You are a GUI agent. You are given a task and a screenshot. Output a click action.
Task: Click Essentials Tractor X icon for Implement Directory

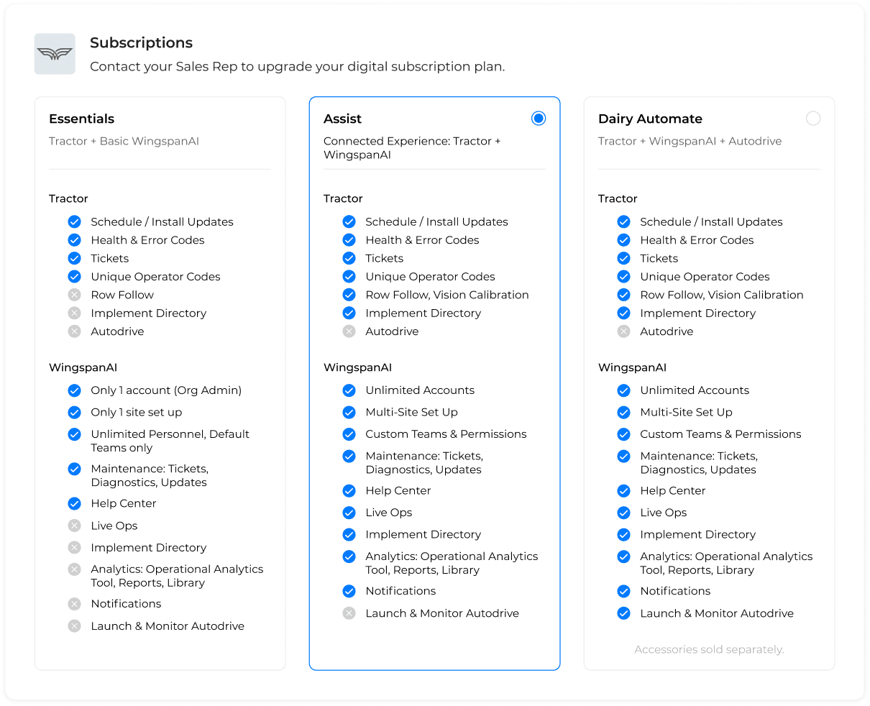[74, 313]
